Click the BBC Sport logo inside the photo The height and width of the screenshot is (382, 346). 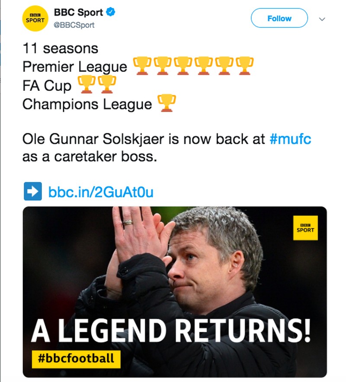pos(305,228)
